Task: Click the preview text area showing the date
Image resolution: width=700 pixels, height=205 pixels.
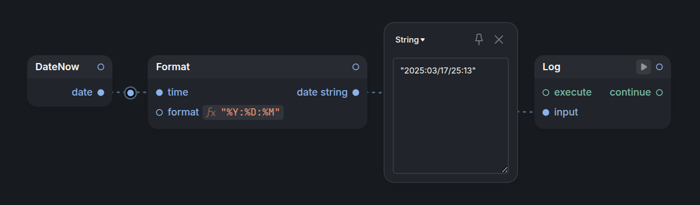Action: [x=451, y=115]
